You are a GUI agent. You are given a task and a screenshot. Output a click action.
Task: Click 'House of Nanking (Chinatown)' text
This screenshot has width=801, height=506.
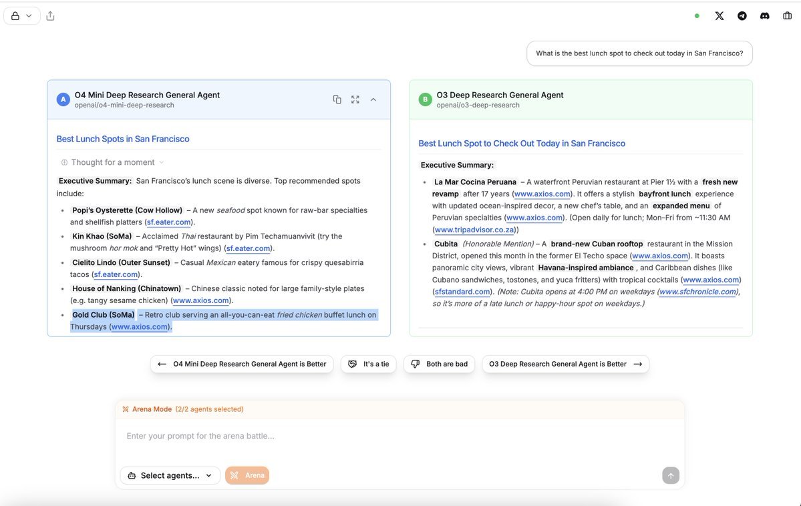tap(127, 288)
